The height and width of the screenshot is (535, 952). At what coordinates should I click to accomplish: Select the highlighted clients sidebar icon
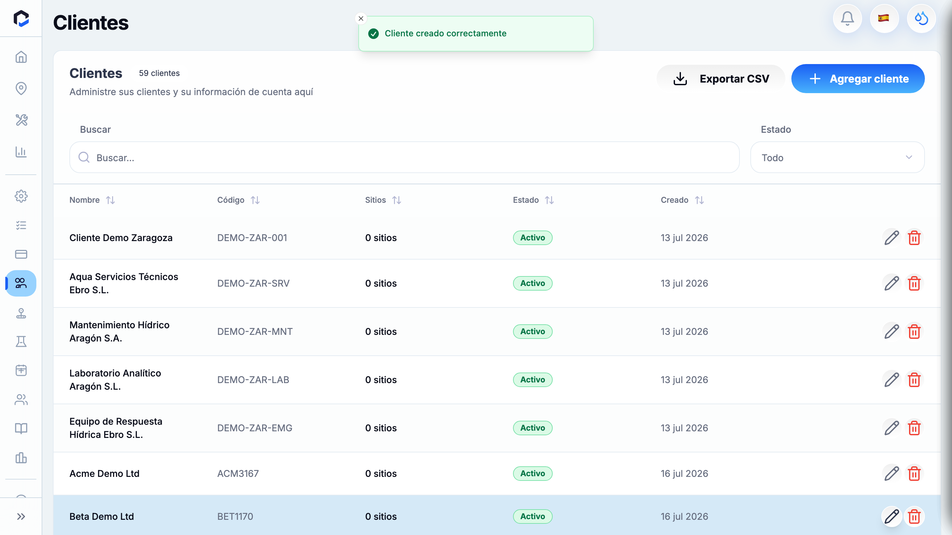(x=21, y=283)
